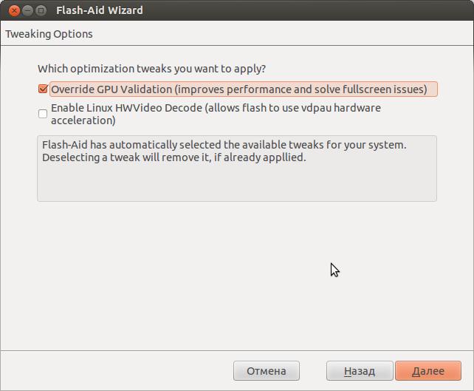This screenshot has width=474, height=391.
Task: Click the blank area left of the Отмена button
Action: coord(117,371)
